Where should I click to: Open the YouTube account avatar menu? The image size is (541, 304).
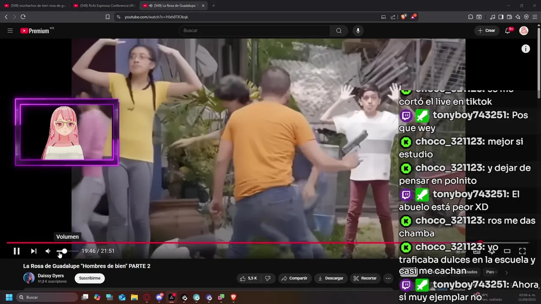(x=524, y=30)
